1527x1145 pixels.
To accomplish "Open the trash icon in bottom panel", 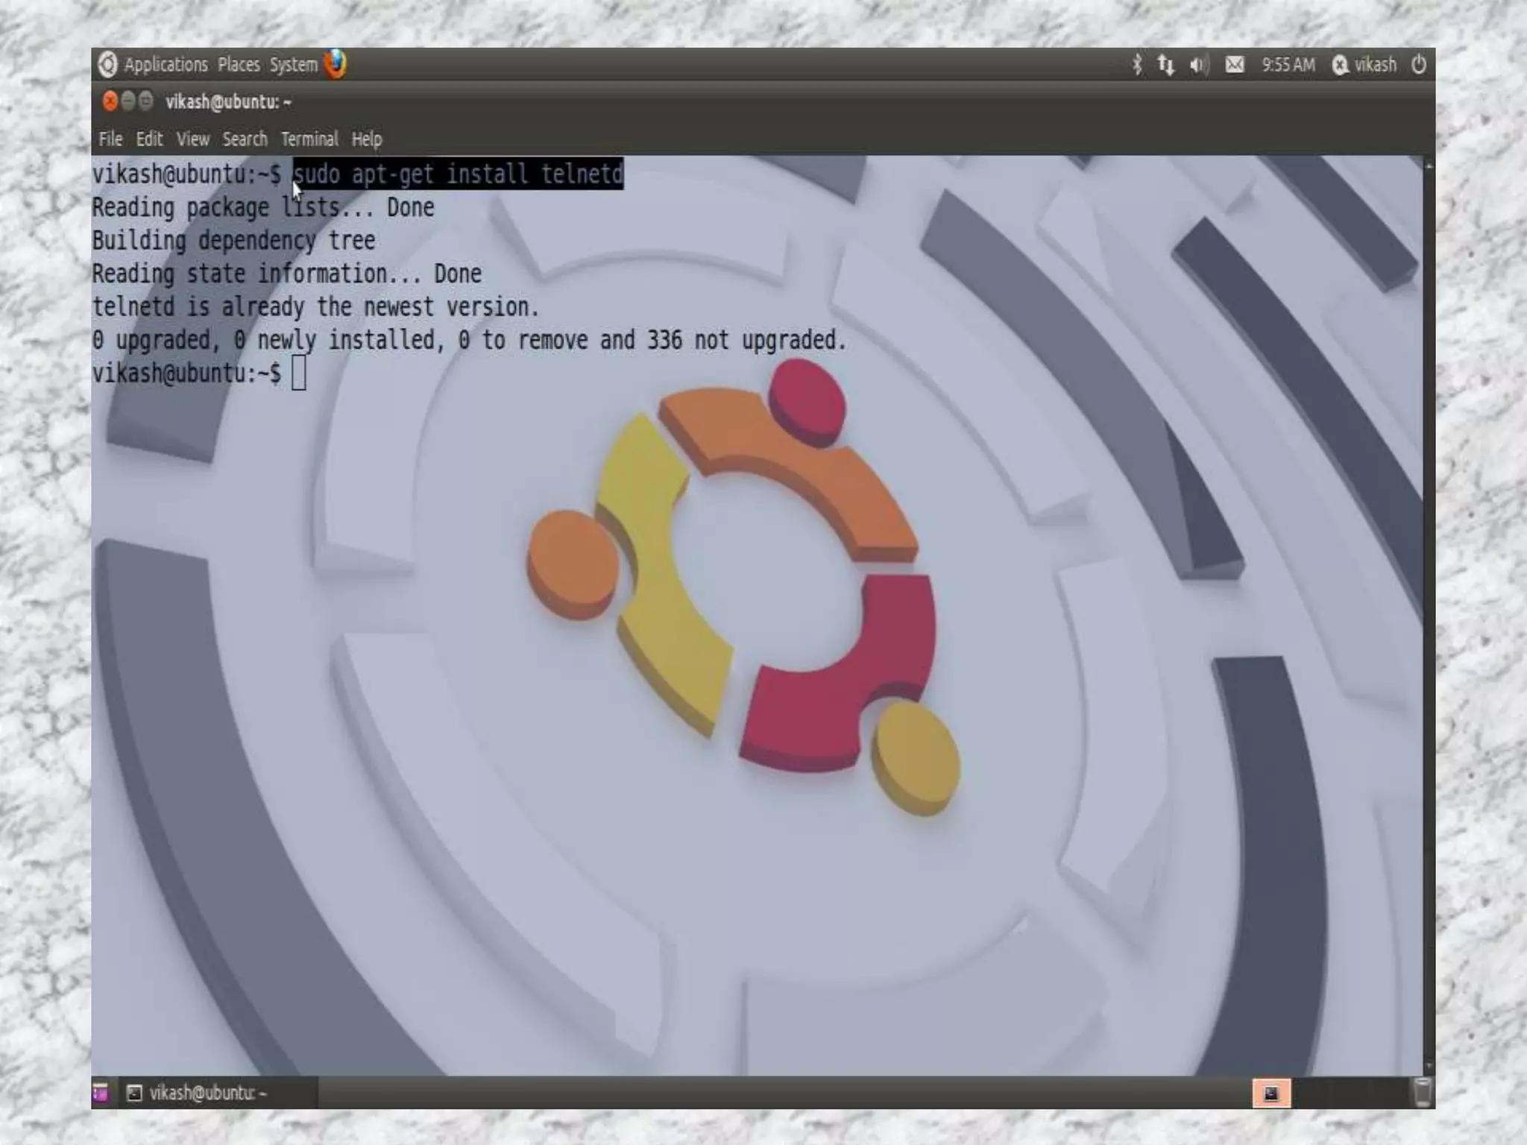I will 1422,1093.
